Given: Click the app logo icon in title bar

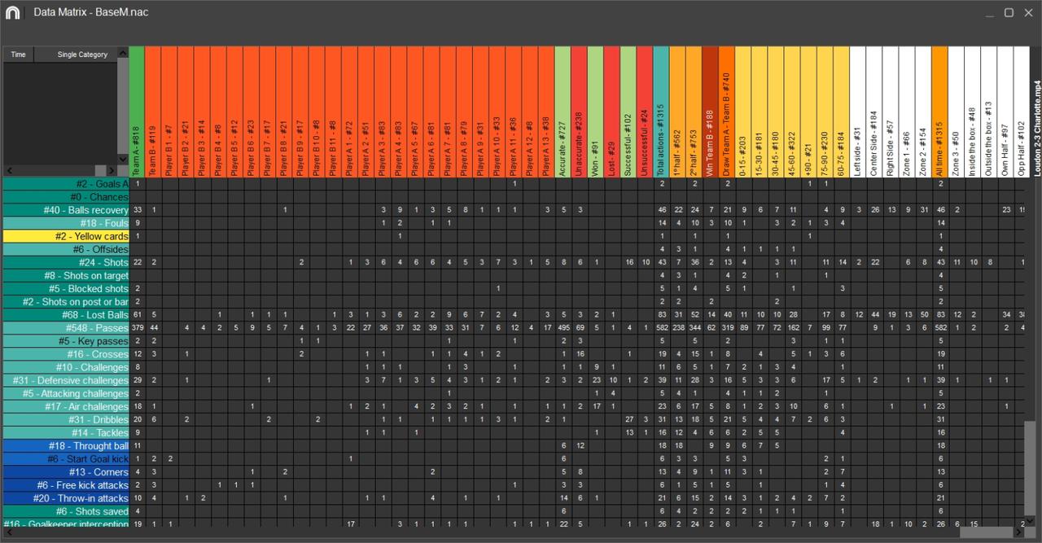Looking at the screenshot, I should (x=11, y=12).
